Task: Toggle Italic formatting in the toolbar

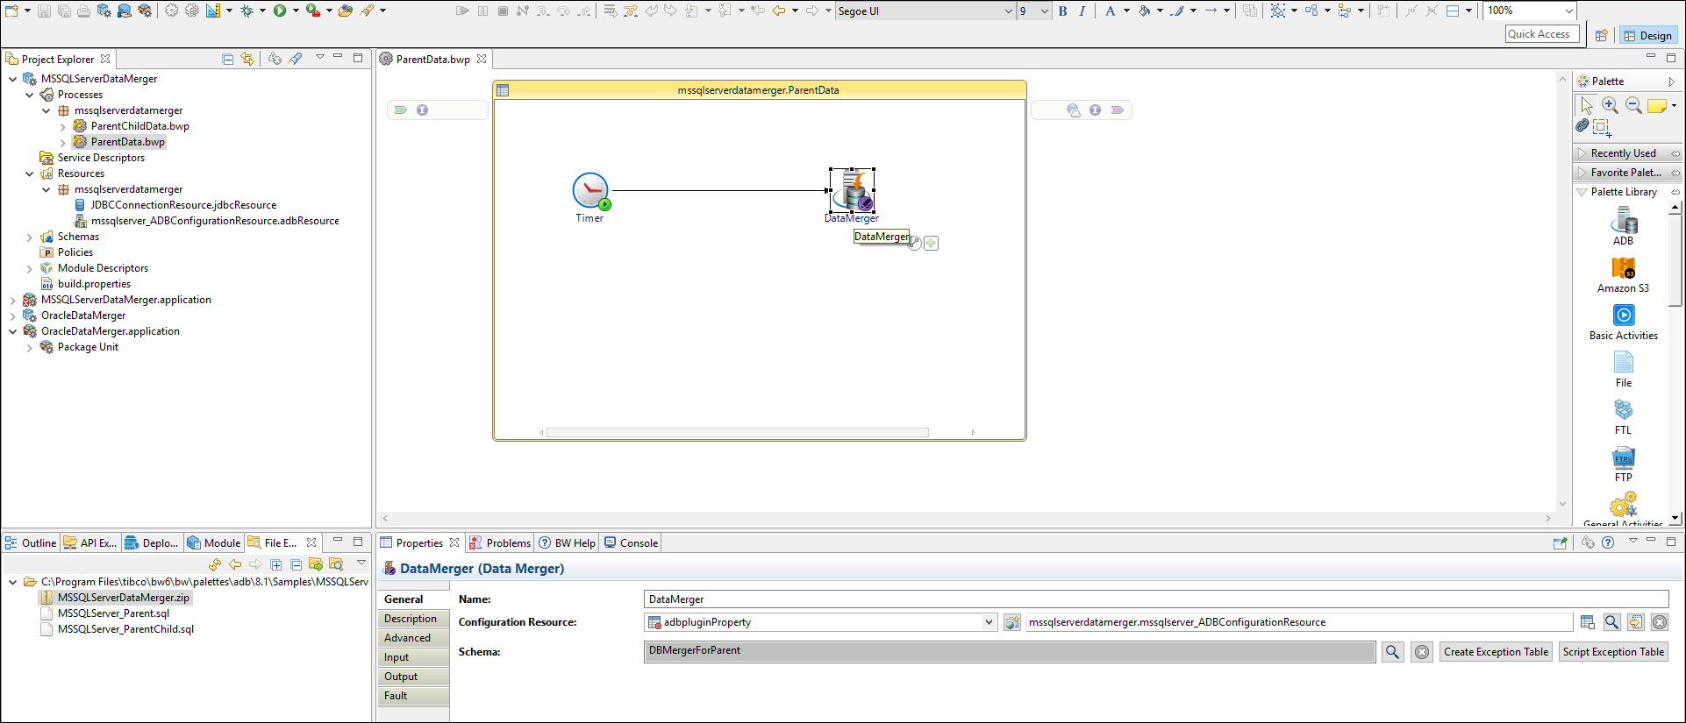Action: click(1082, 11)
